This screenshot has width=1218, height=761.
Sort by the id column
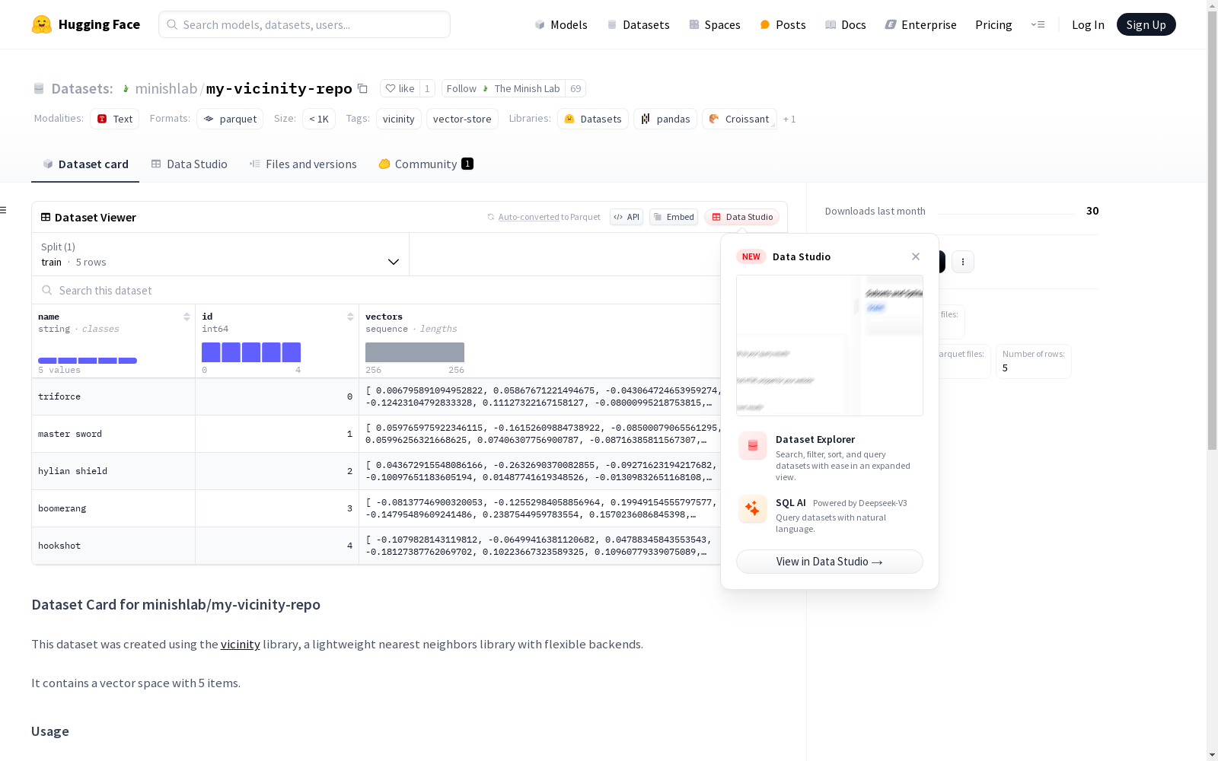350,317
